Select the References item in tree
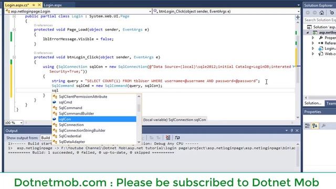 click(327, 43)
